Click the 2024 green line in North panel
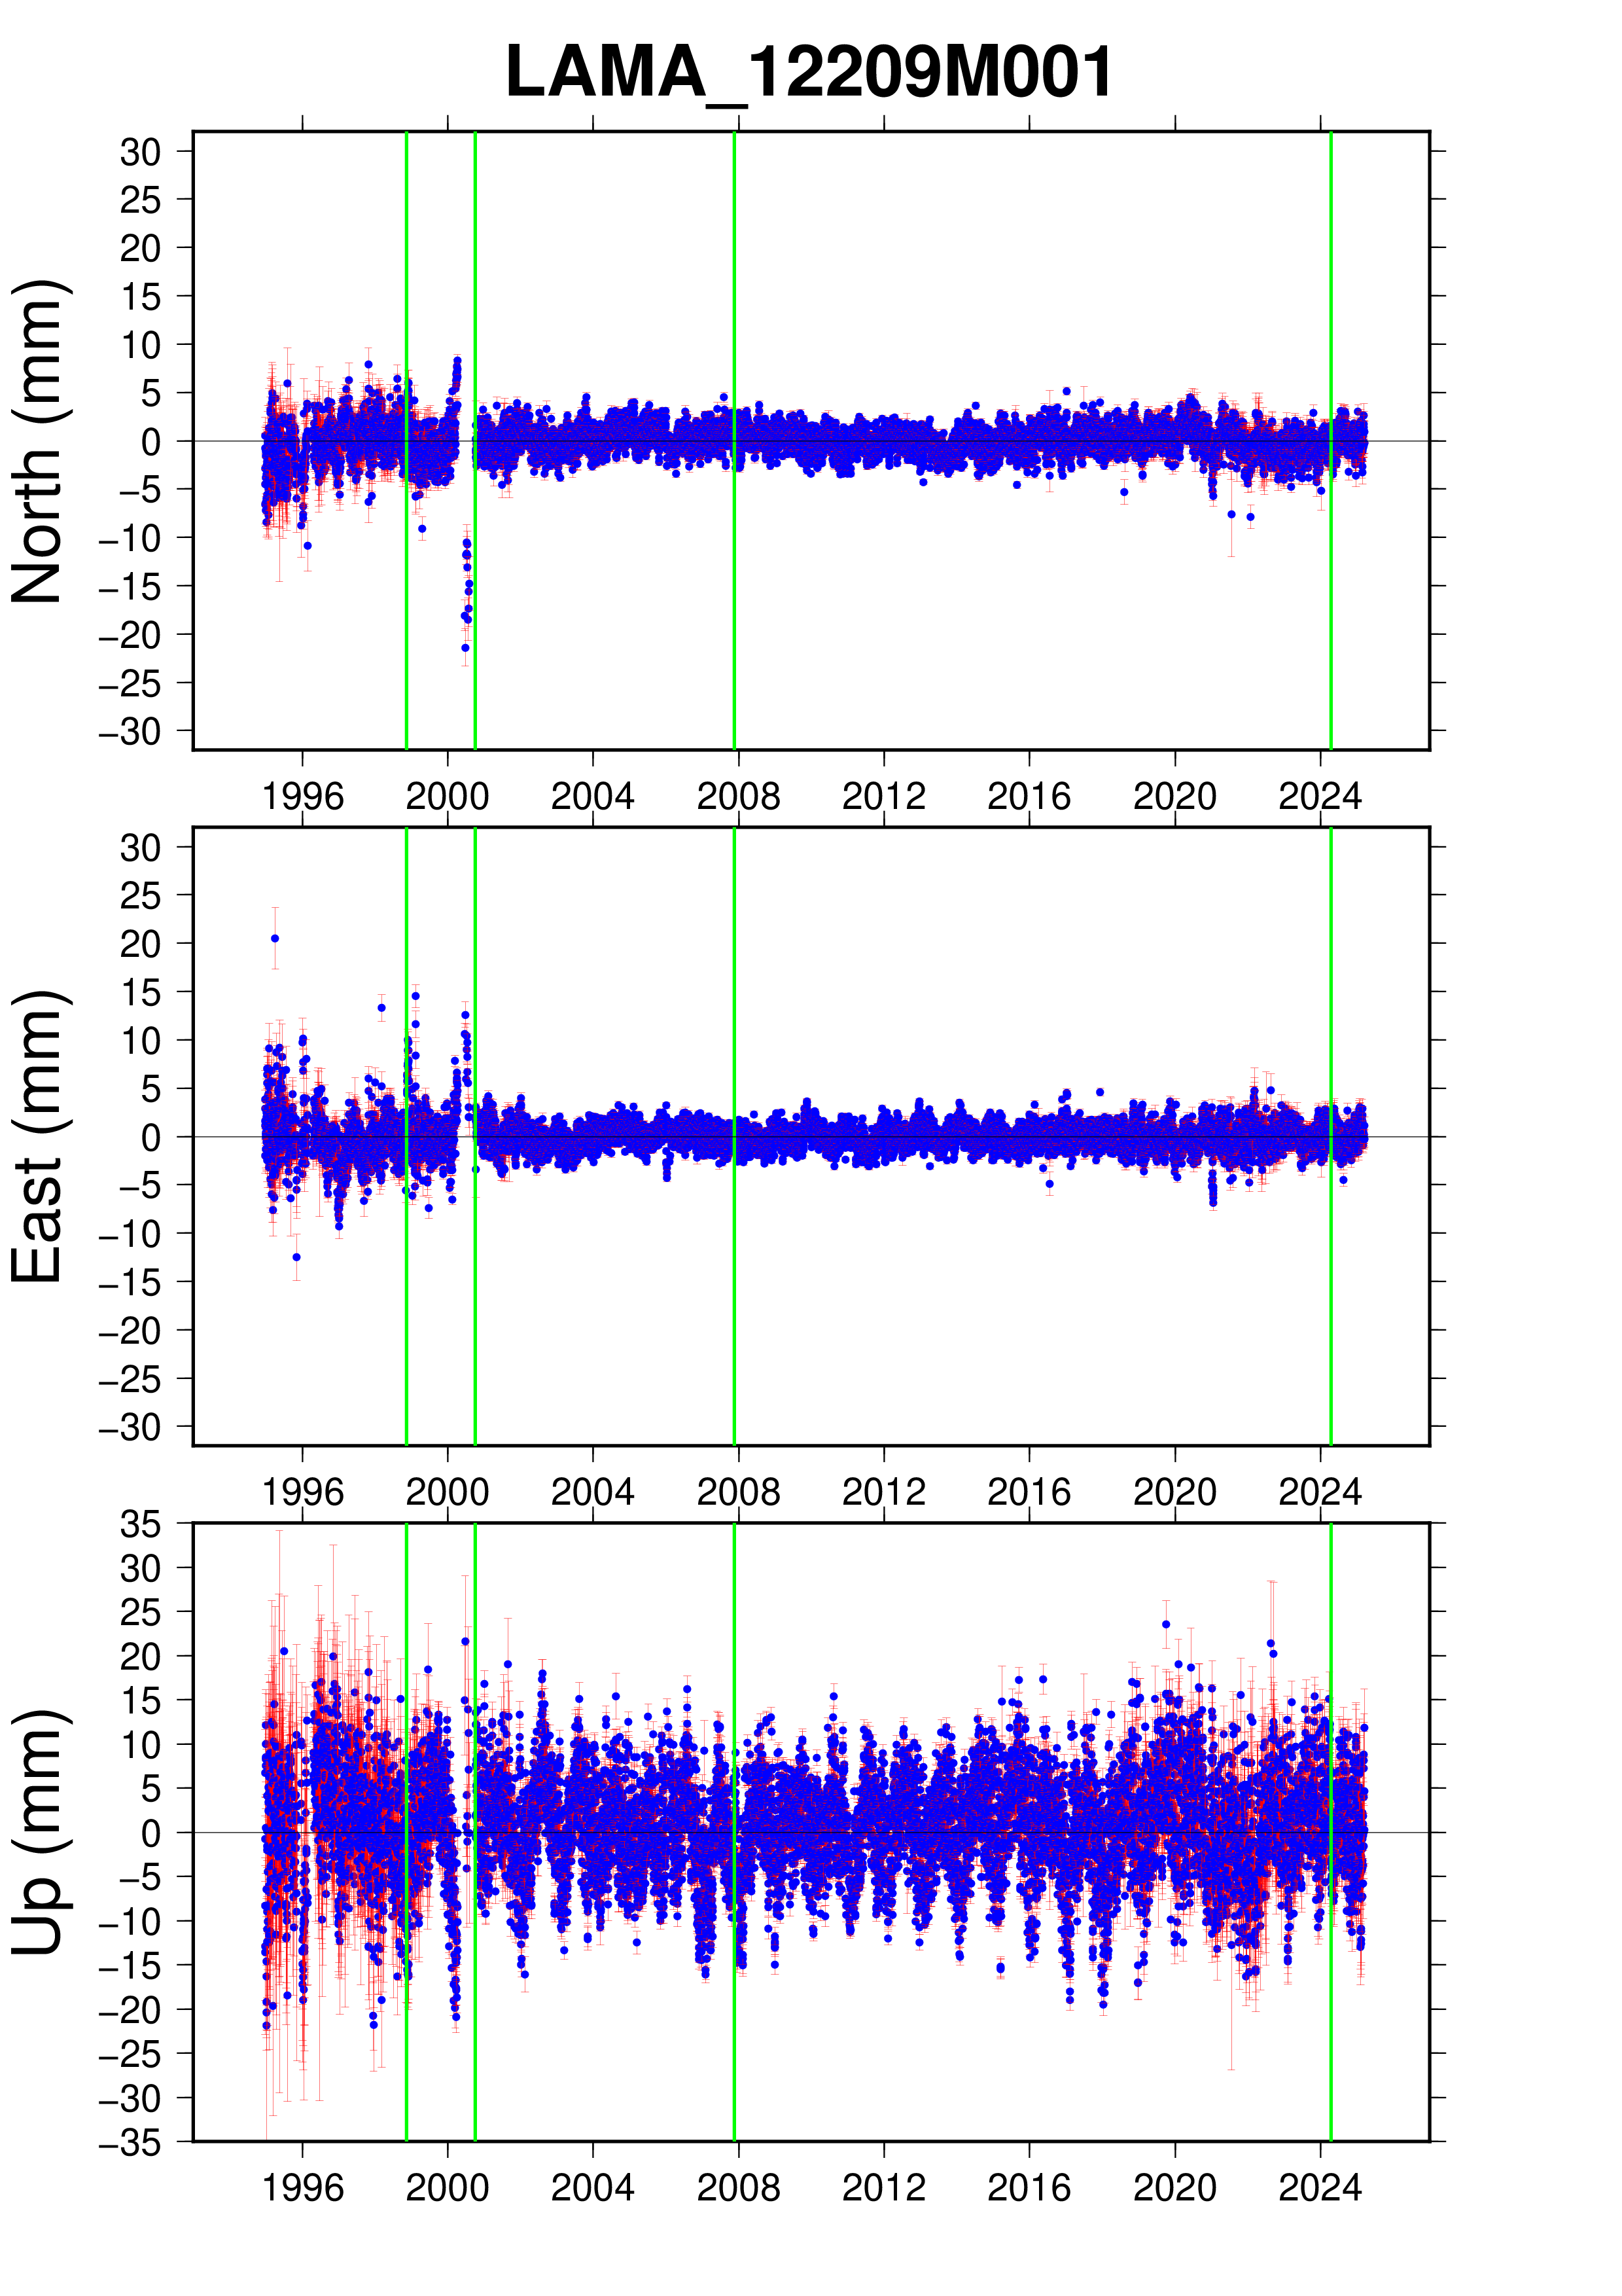 click(x=1330, y=250)
